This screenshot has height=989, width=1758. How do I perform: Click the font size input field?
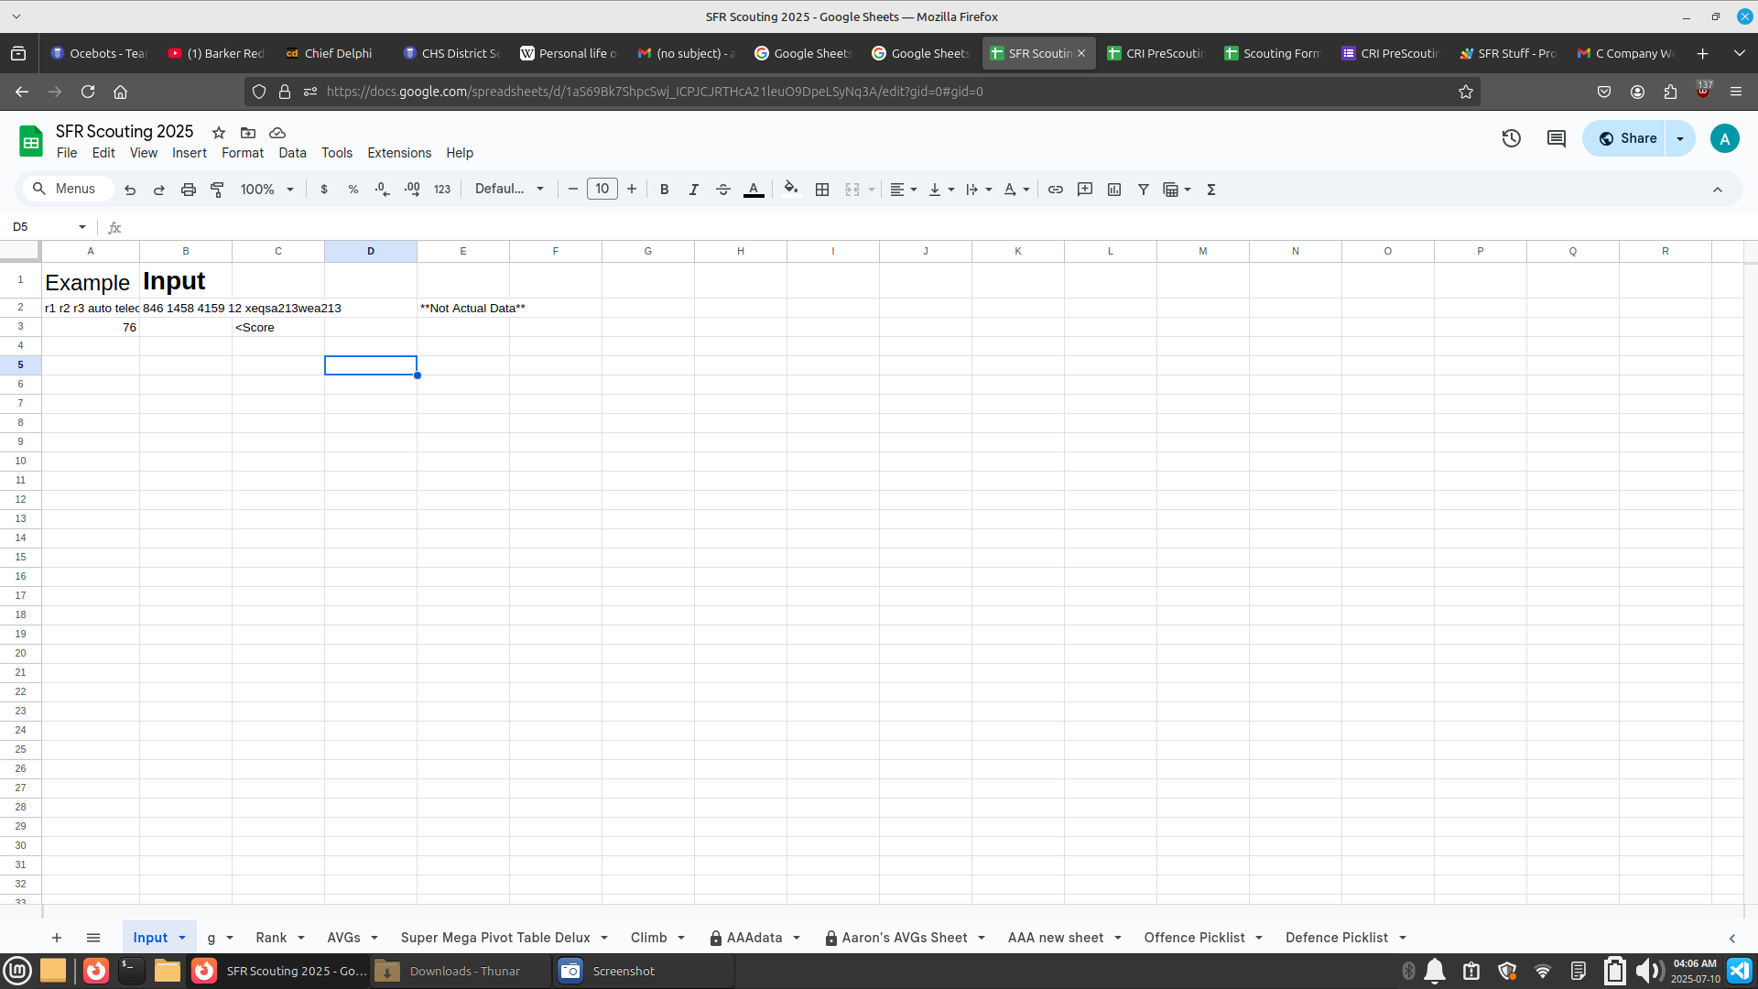(x=602, y=190)
